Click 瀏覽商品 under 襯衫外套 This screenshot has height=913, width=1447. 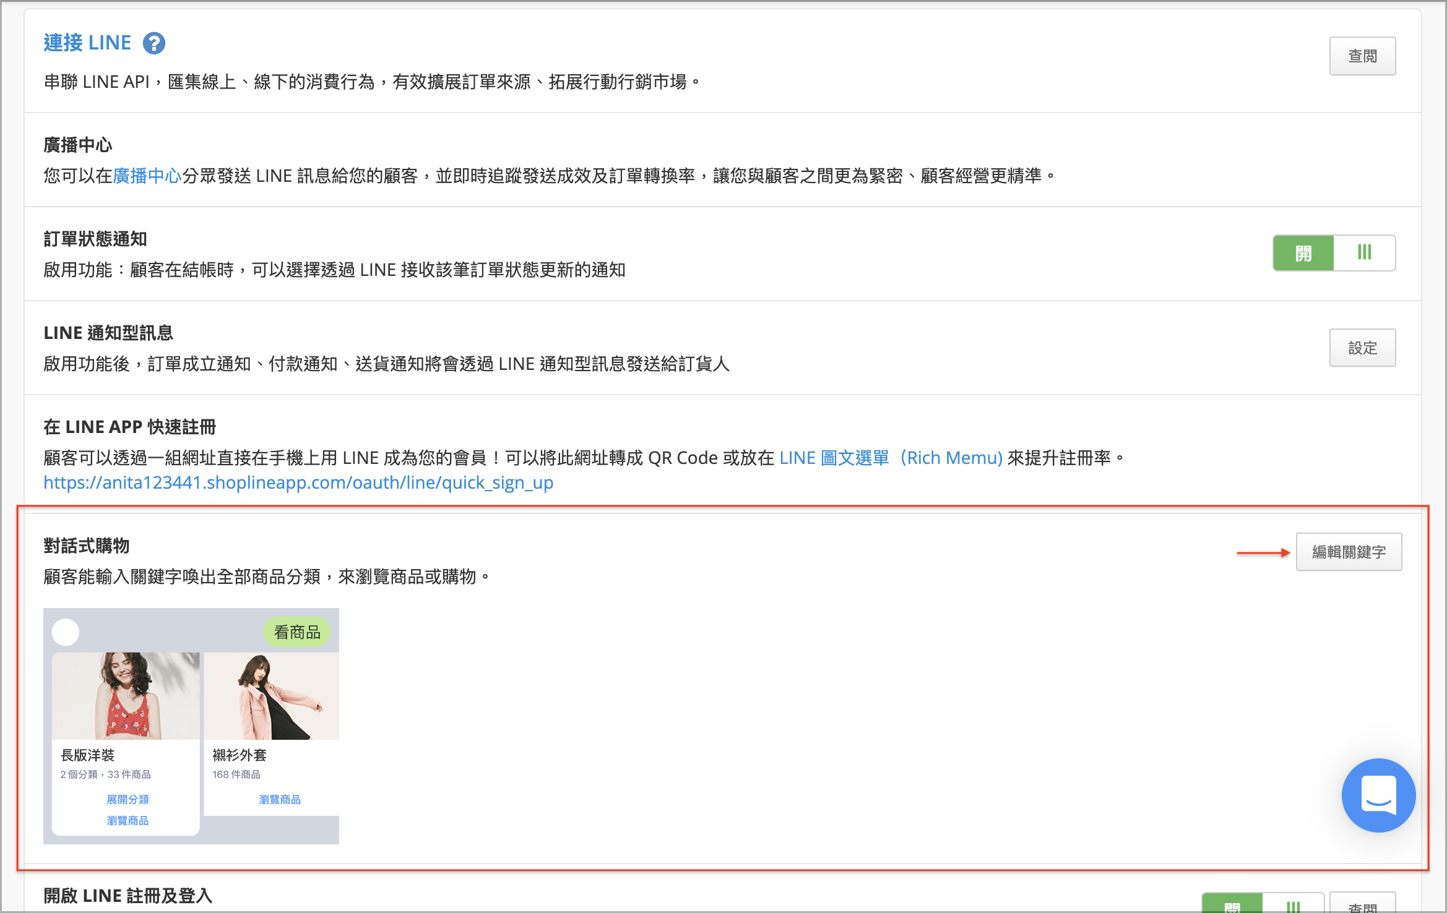tap(280, 800)
